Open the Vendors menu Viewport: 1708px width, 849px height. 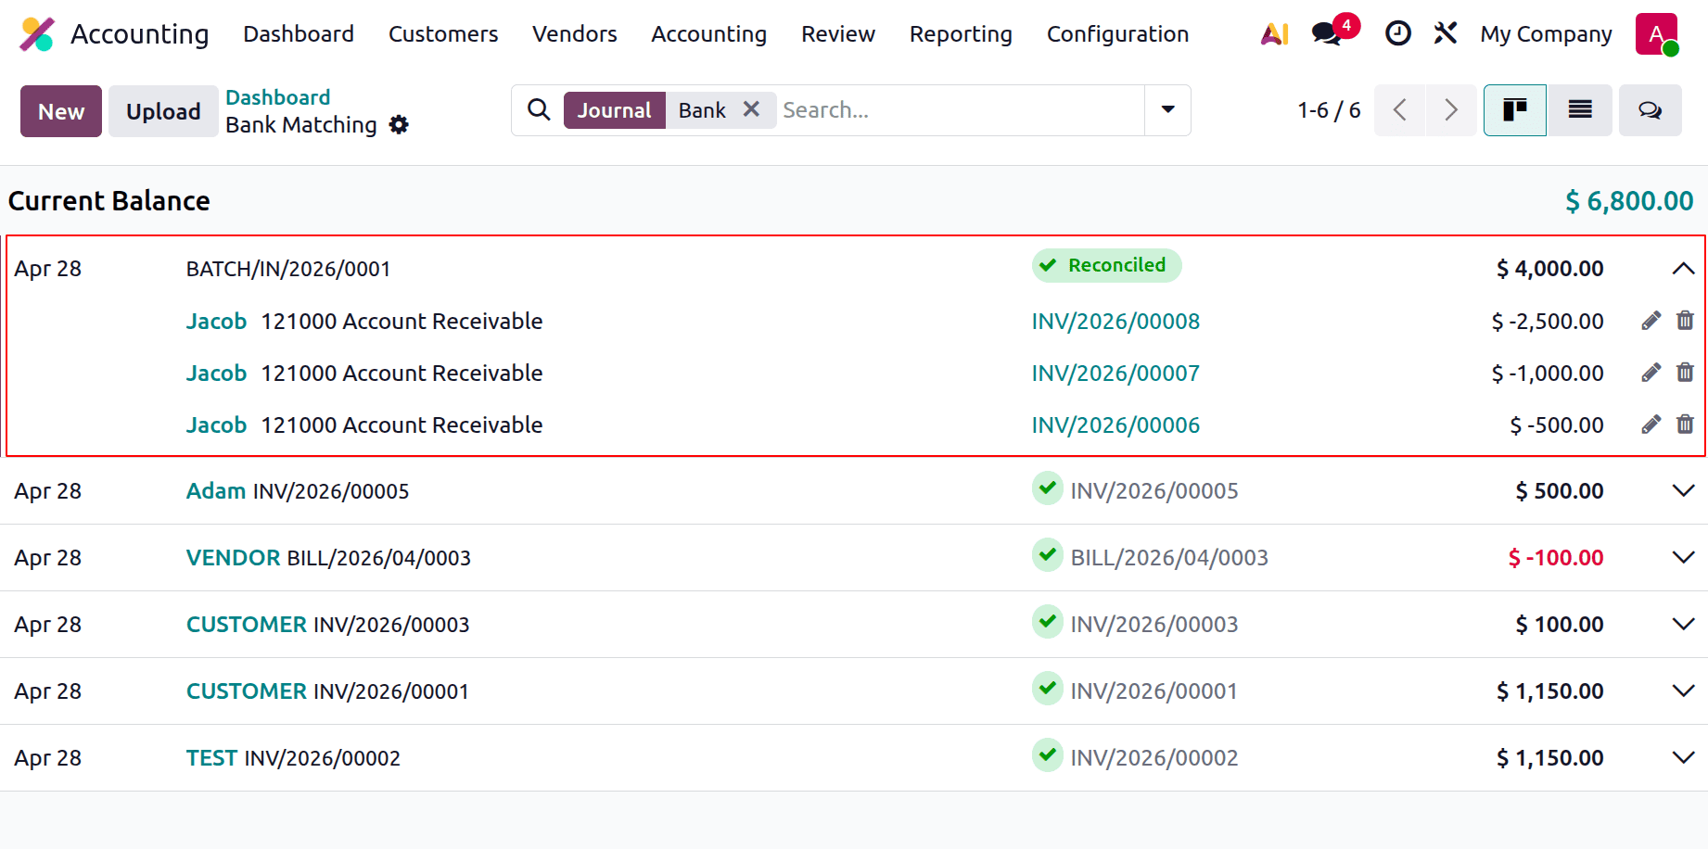(575, 34)
